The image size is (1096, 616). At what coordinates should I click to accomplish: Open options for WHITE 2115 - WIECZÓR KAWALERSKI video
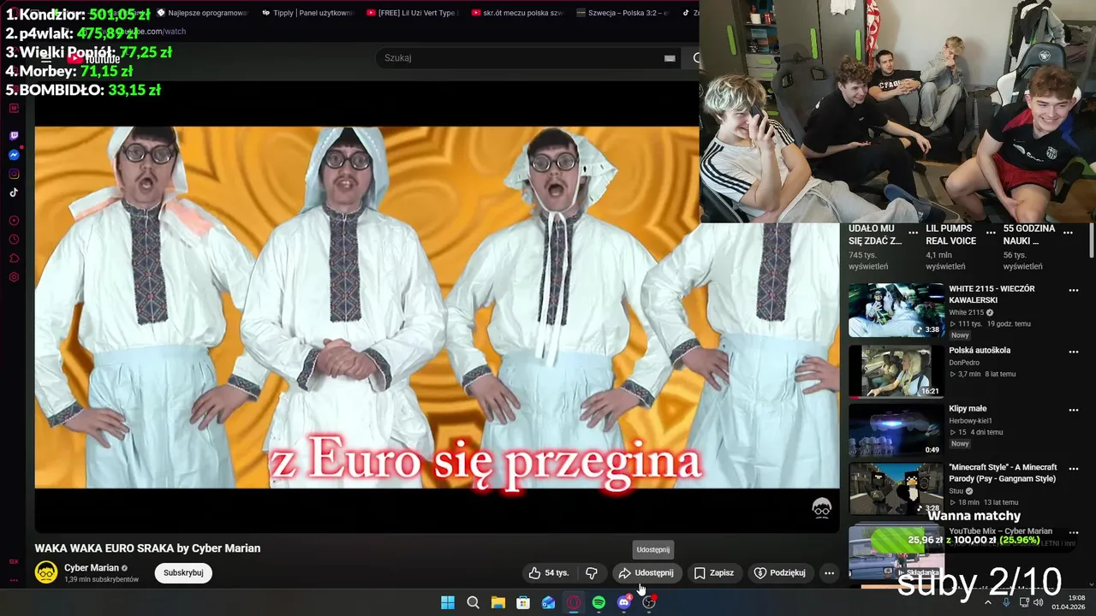tap(1073, 290)
